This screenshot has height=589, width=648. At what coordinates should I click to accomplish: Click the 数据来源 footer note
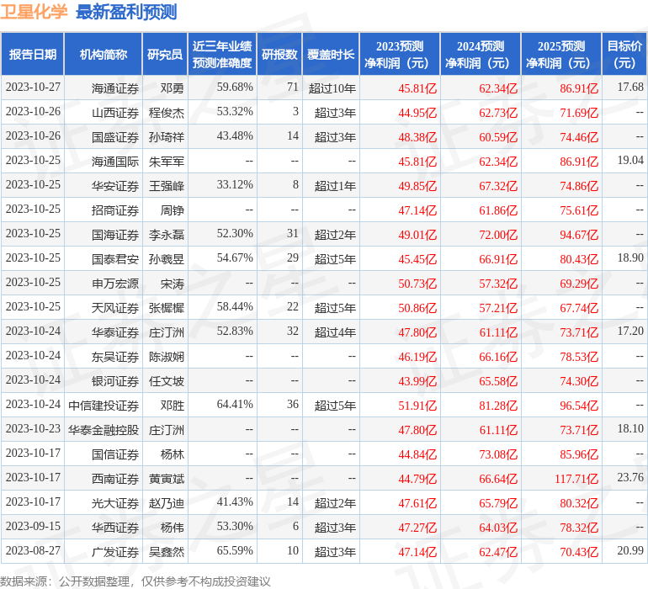click(135, 581)
